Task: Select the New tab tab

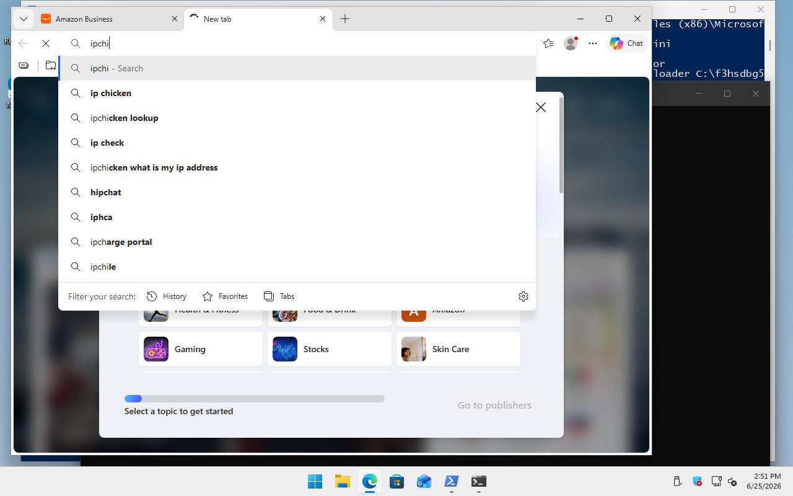Action: [x=258, y=19]
